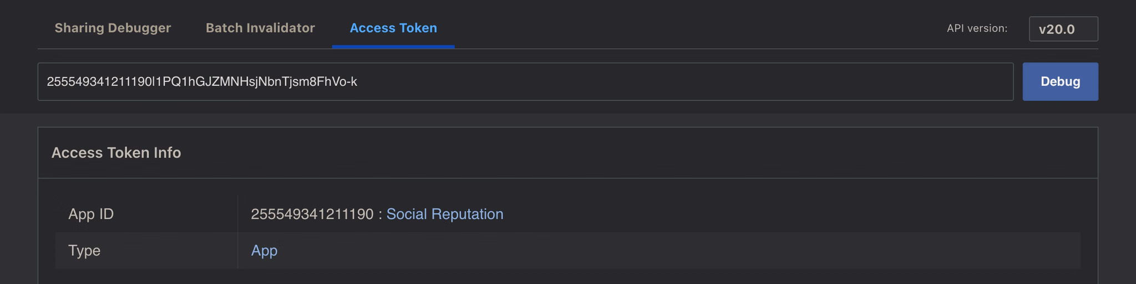Open the Batch Invalidator tab
Viewport: 1136px width, 284px height.
260,28
